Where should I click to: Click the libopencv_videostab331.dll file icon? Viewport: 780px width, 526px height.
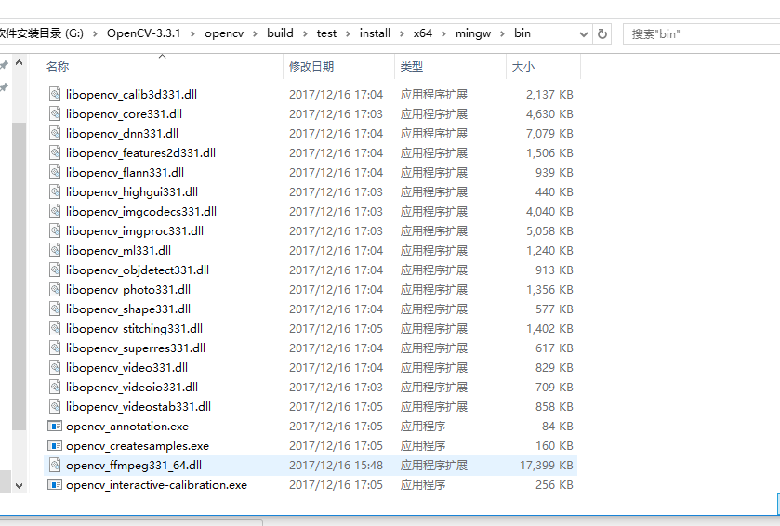(x=55, y=407)
